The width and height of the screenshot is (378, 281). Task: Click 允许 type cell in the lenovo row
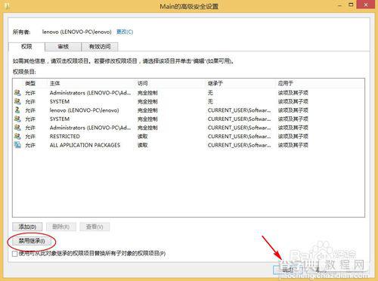click(x=30, y=110)
